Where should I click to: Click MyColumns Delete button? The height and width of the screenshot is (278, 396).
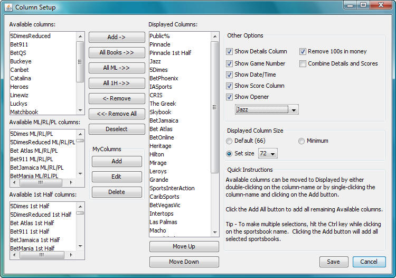pos(117,192)
